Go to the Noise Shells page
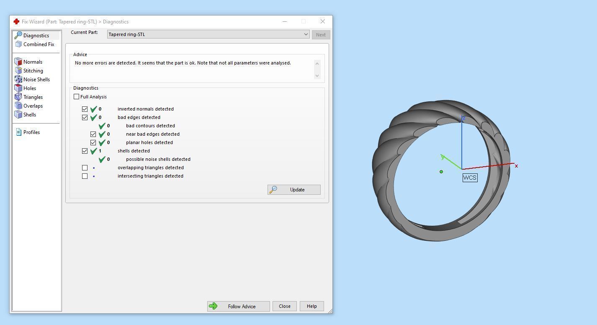This screenshot has height=325, width=597. (36, 80)
